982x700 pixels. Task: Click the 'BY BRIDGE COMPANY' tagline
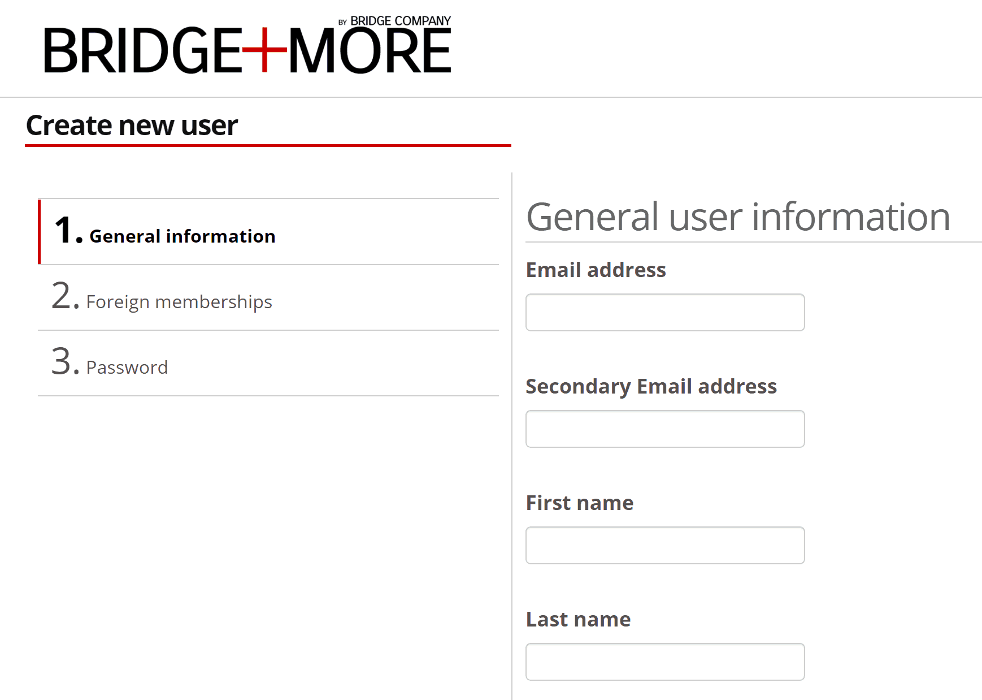(395, 21)
